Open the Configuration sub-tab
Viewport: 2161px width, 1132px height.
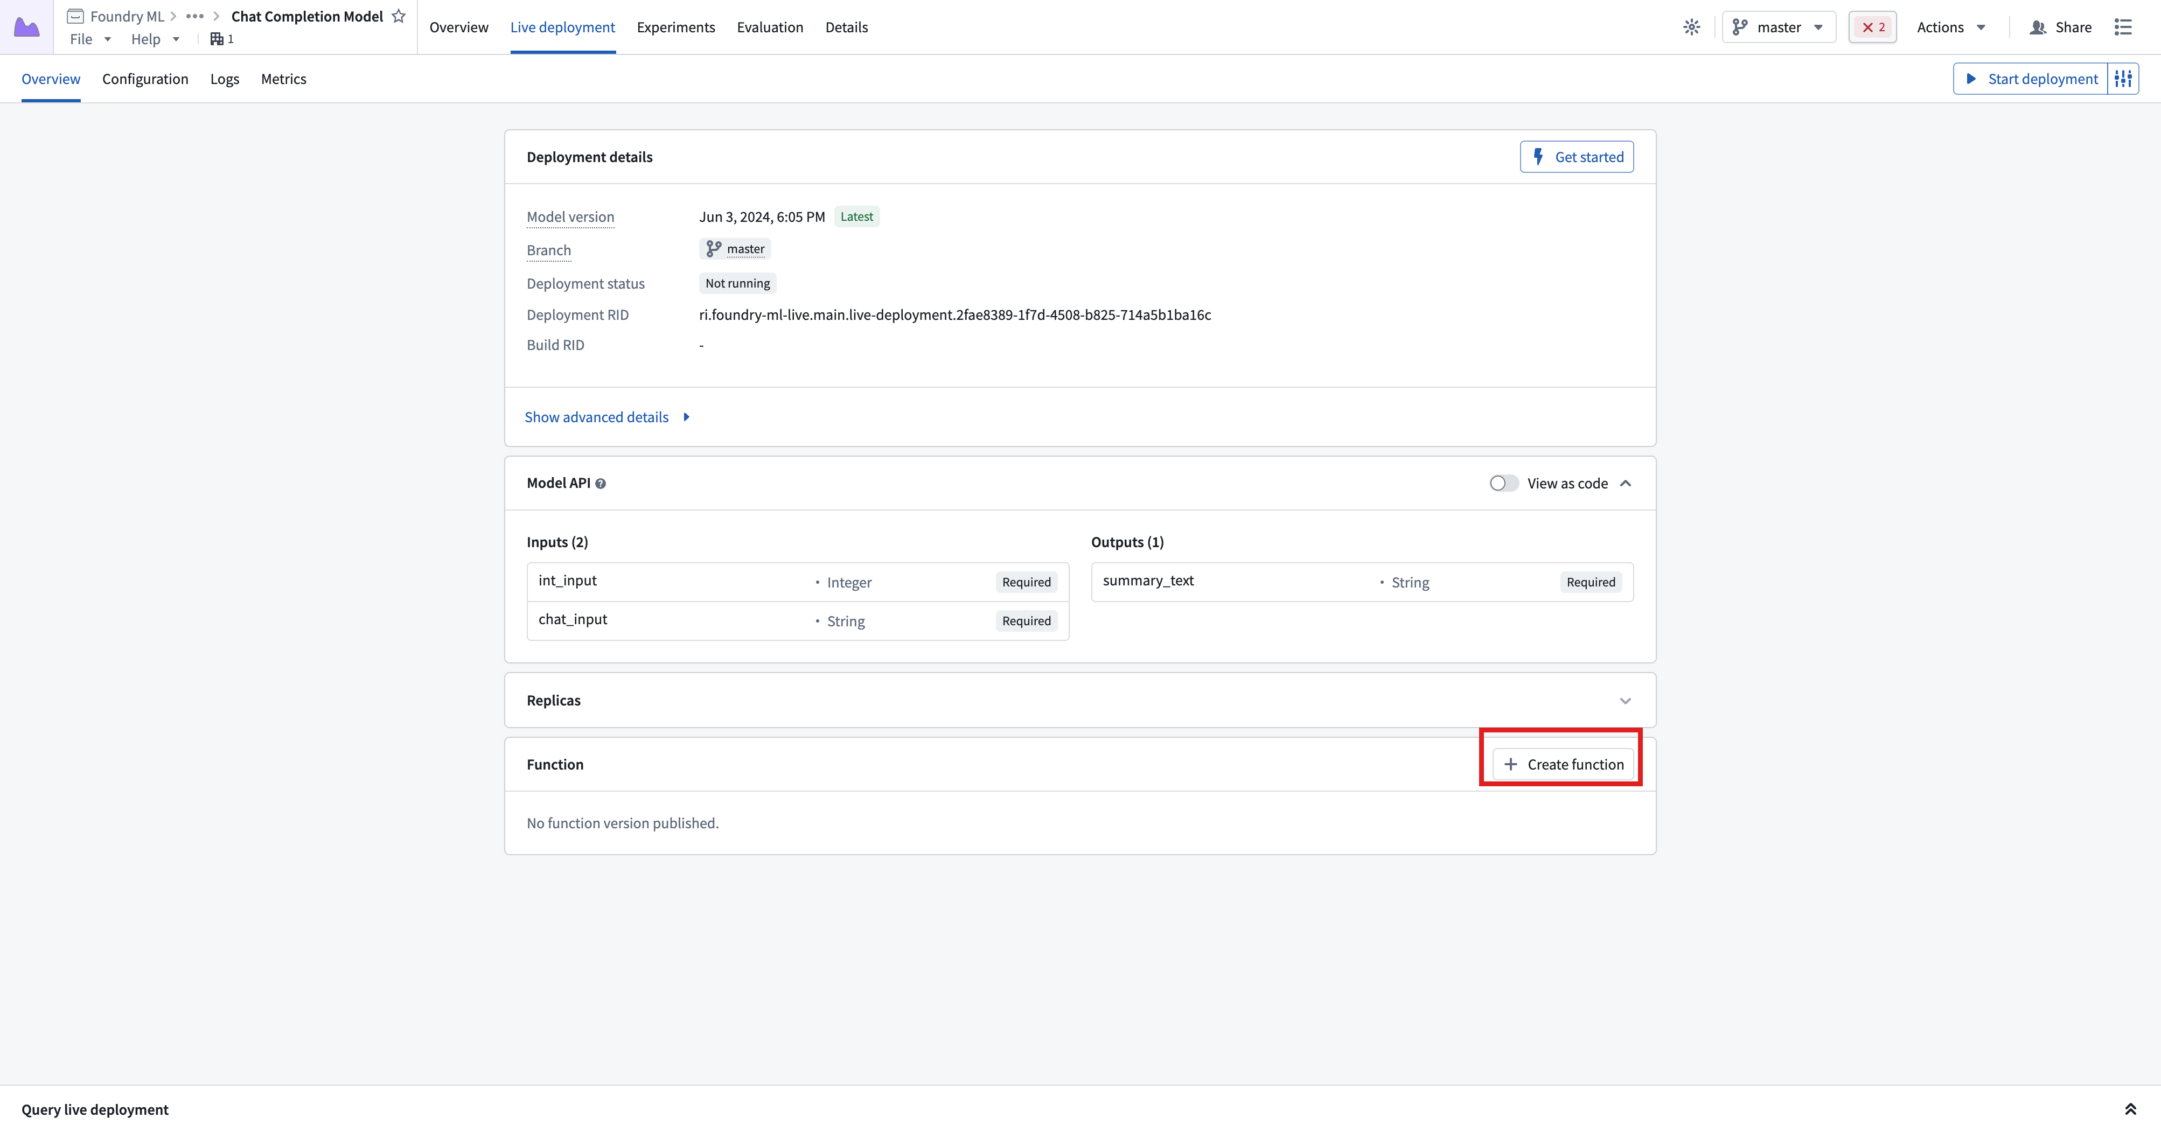(145, 79)
